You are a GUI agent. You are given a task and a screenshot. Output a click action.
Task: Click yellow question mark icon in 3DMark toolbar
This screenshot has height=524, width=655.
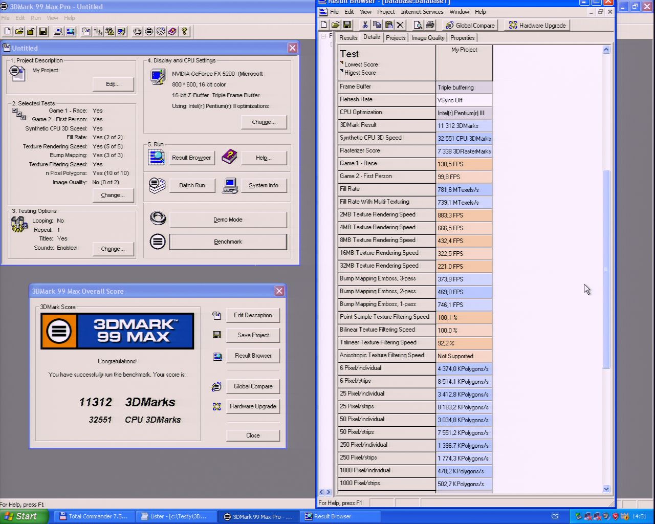click(x=184, y=32)
